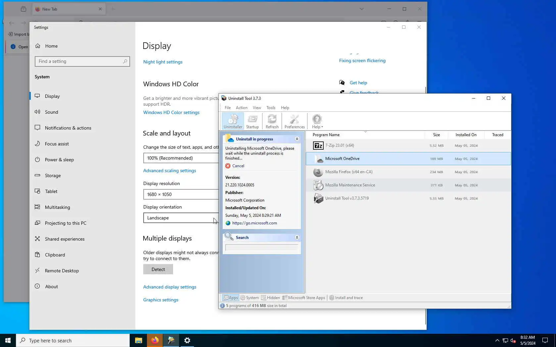Image resolution: width=556 pixels, height=347 pixels.
Task: Open Fixing screen flickering link
Action: pyautogui.click(x=362, y=60)
